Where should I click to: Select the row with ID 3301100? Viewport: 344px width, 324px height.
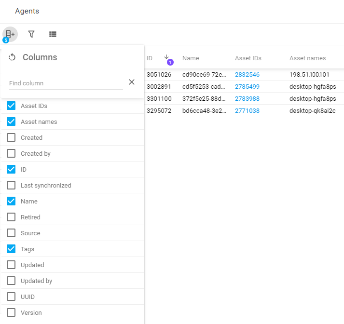click(x=159, y=99)
